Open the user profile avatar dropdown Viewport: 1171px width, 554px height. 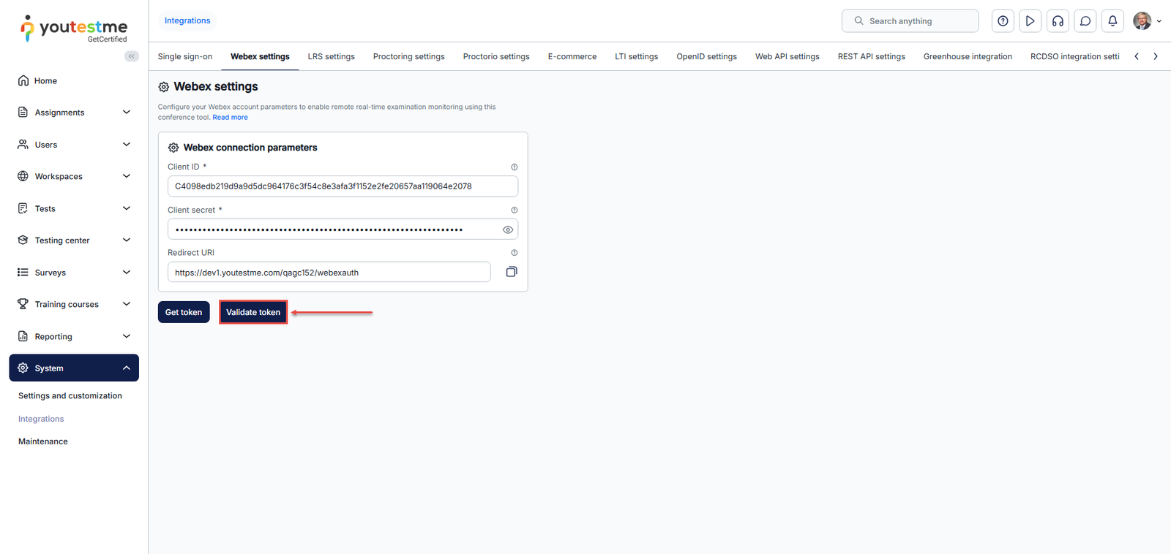click(1146, 21)
